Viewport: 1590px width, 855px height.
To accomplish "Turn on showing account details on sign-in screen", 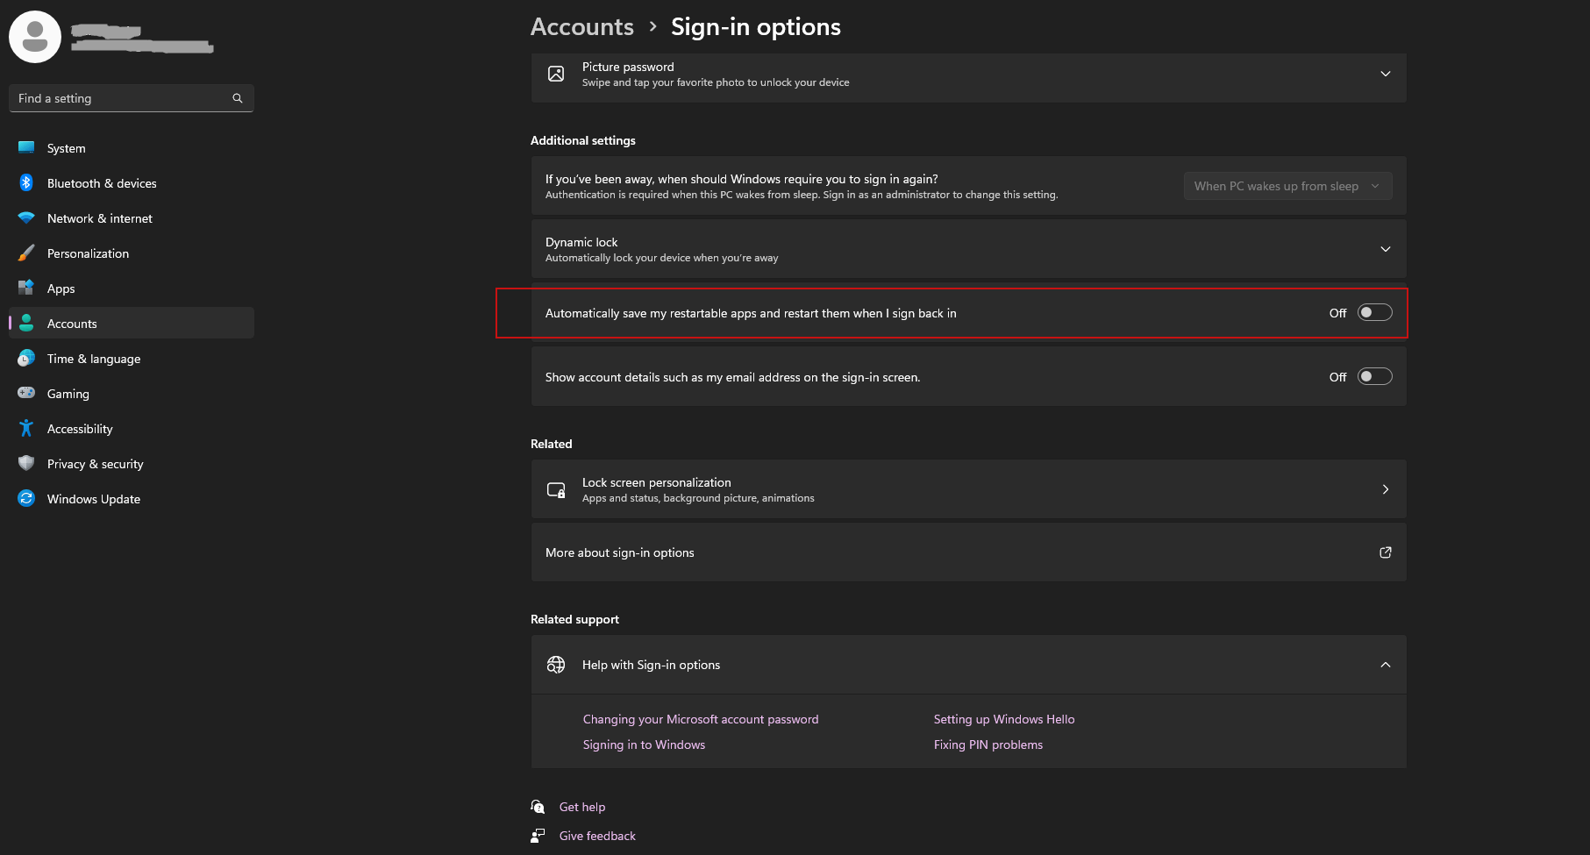I will 1374,376.
